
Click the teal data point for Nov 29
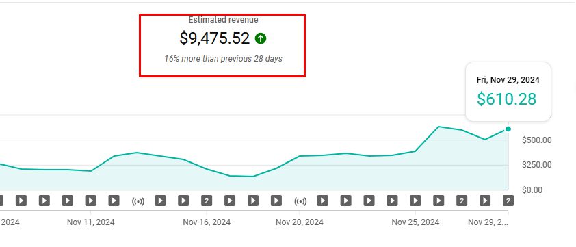coord(508,129)
